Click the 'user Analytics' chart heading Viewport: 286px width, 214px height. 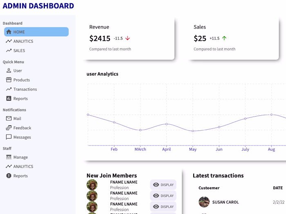[102, 74]
